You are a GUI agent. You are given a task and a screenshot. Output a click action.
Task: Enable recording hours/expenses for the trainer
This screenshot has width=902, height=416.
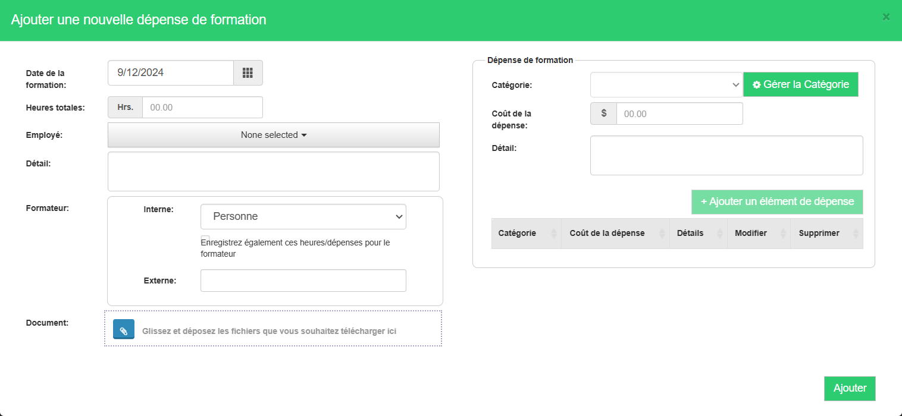[205, 239]
